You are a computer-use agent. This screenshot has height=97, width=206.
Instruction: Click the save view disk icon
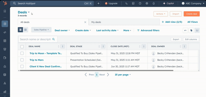pos(197,30)
